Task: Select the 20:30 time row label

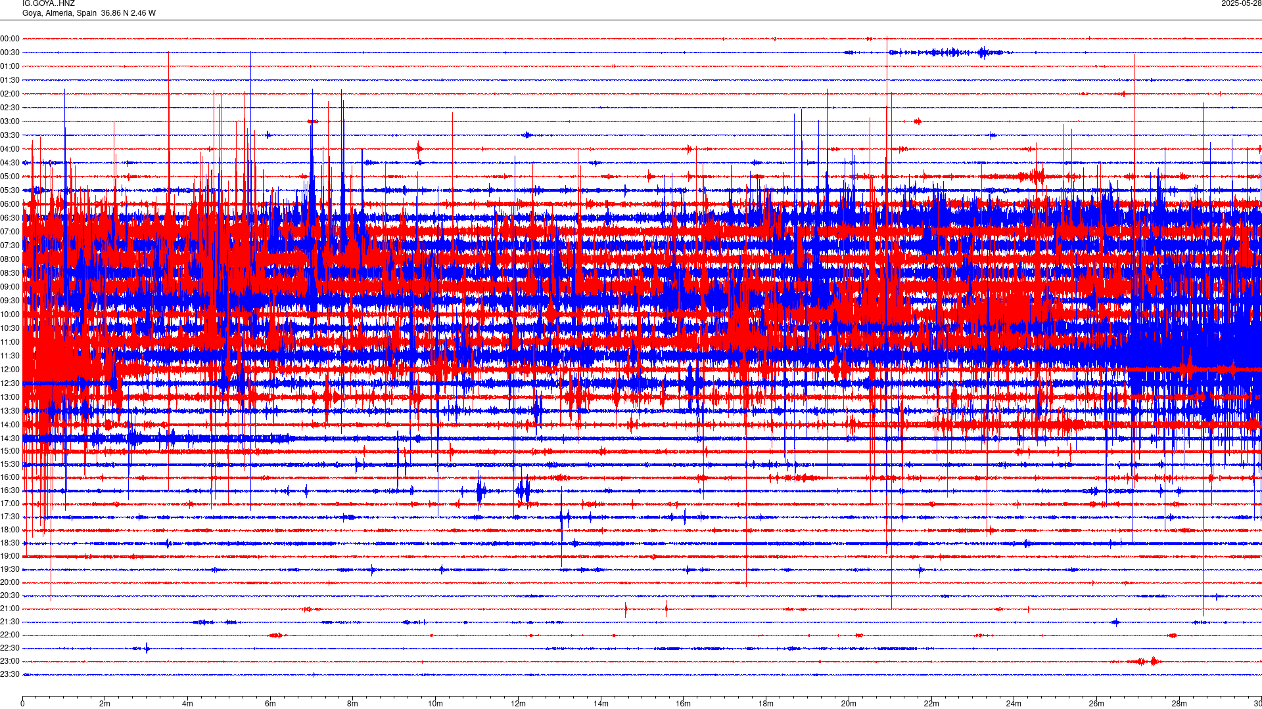Action: click(x=10, y=595)
